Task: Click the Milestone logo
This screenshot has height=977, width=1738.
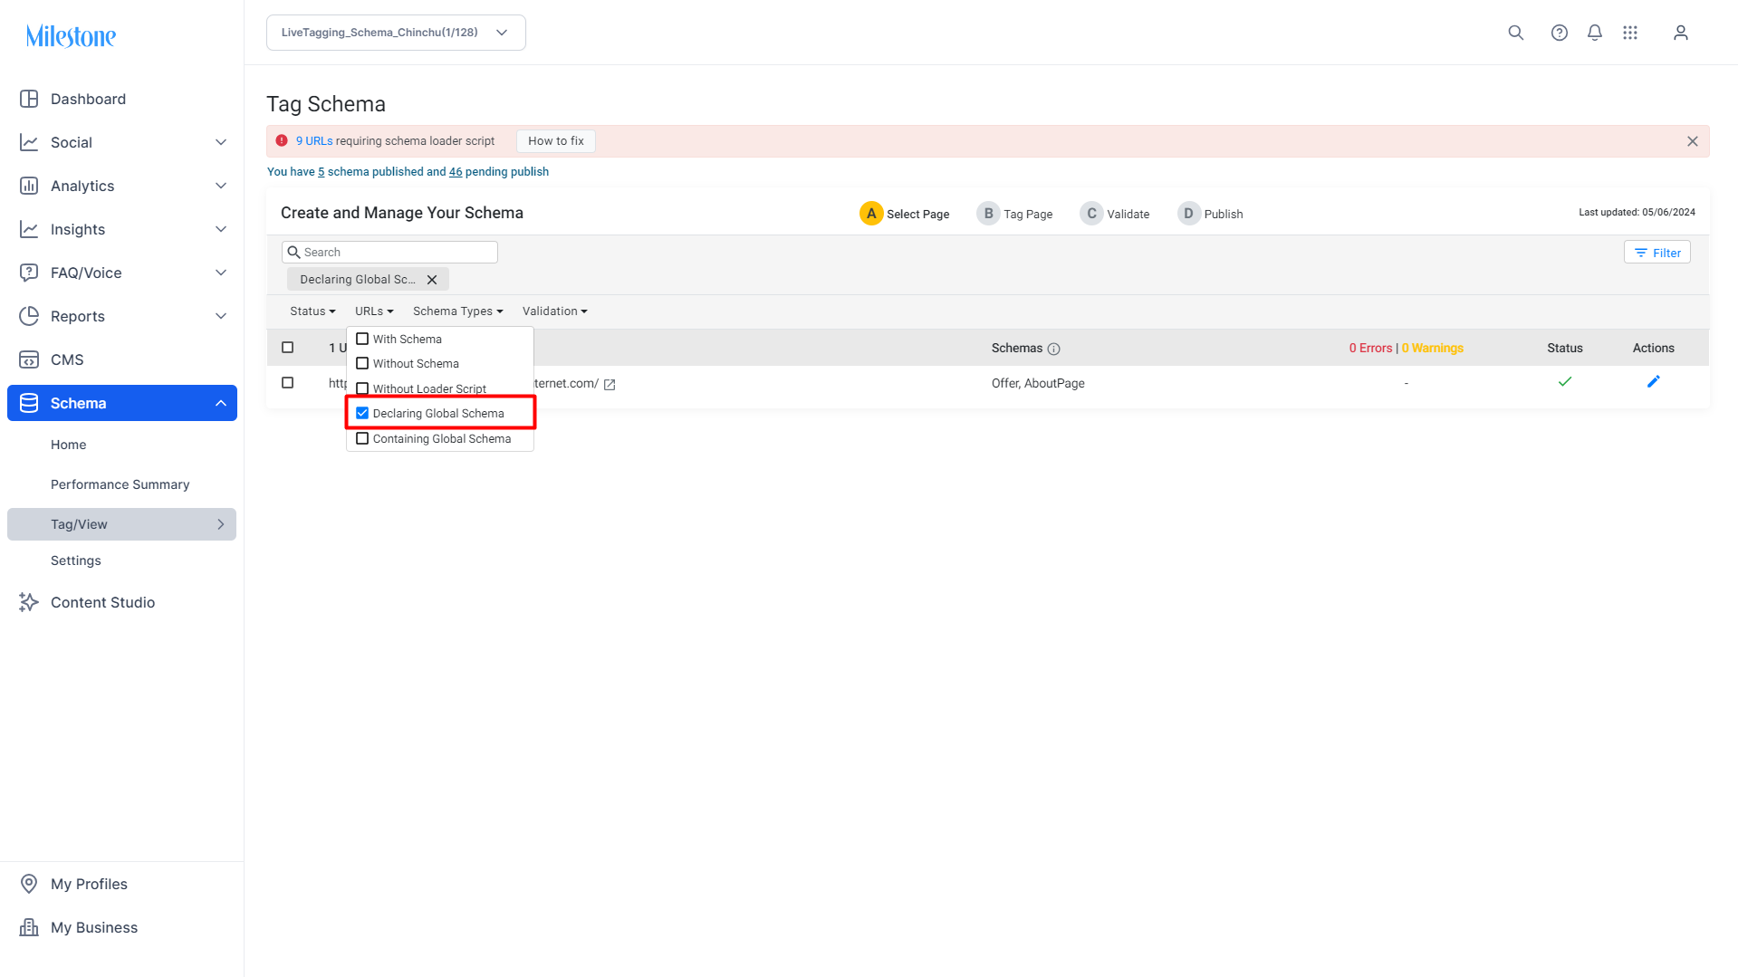Action: (x=71, y=36)
